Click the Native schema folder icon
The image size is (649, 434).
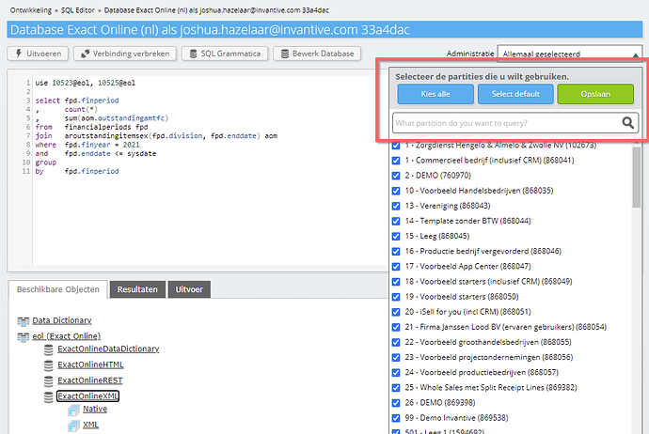click(73, 410)
